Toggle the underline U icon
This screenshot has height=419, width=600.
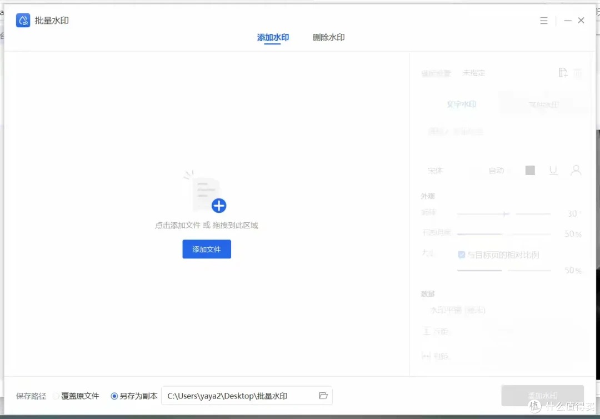(x=553, y=170)
